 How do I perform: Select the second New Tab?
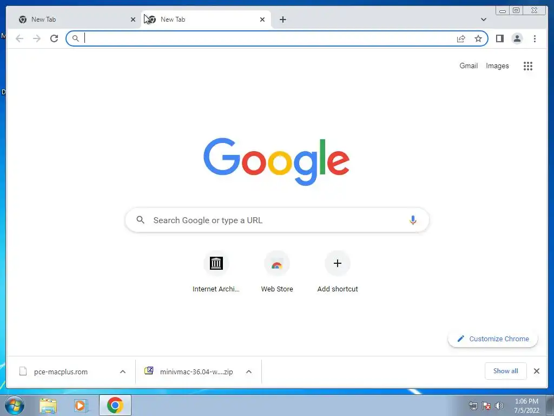(206, 19)
